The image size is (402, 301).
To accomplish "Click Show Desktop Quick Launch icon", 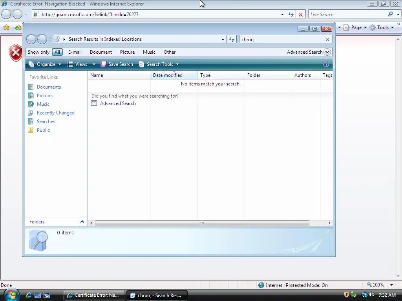I will (x=38, y=295).
